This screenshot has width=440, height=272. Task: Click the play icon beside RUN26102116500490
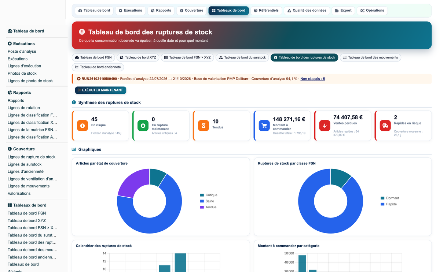tap(79, 79)
